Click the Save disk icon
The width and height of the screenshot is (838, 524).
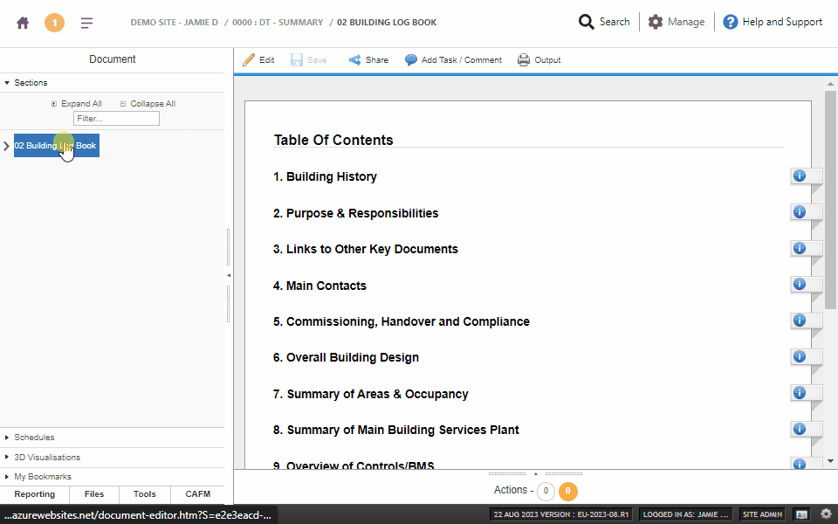(297, 60)
